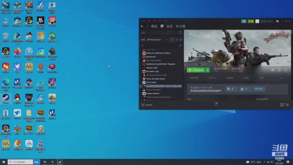Select Nature Calls in the game list
This screenshot has height=165, width=293.
point(152,68)
